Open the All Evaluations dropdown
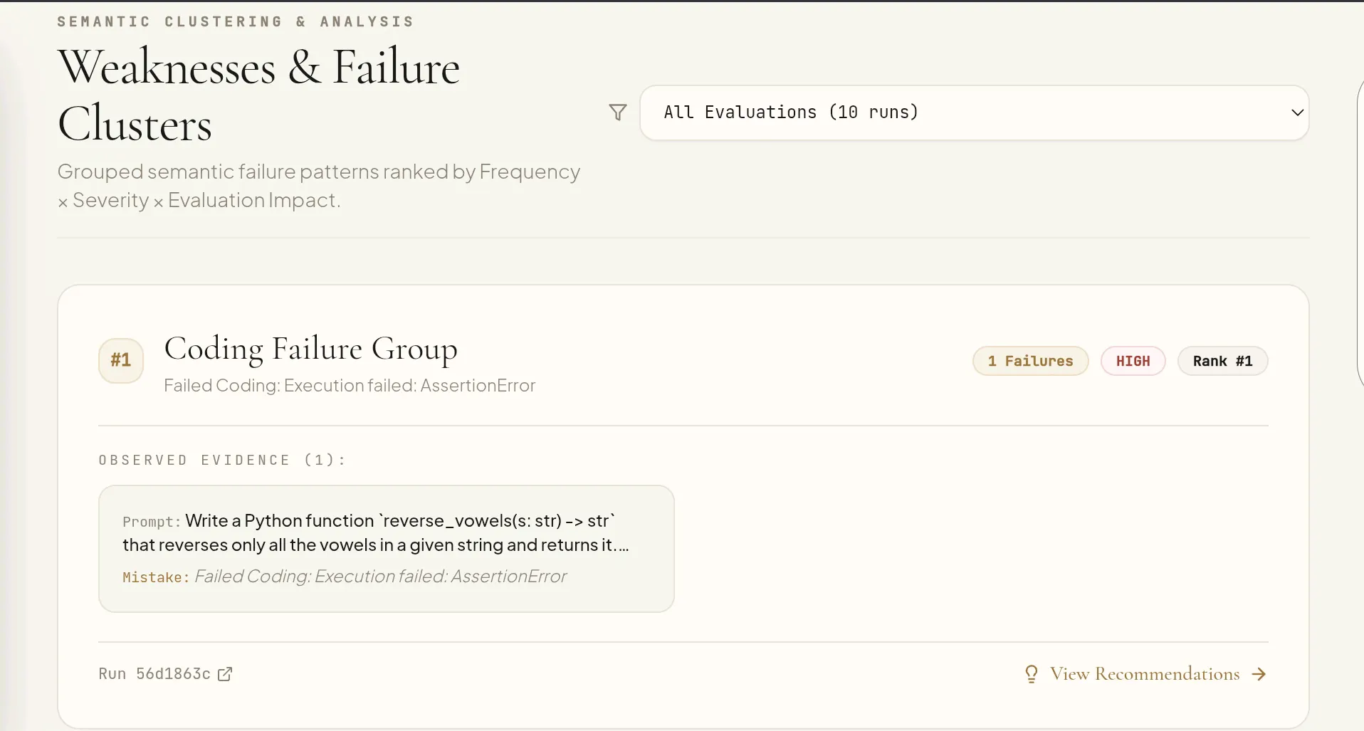 pos(974,112)
